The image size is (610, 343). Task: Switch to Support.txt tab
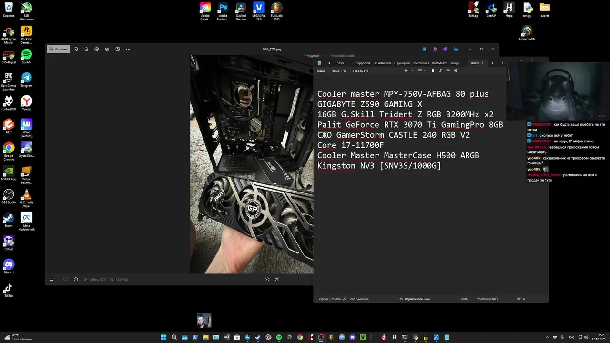click(x=363, y=63)
